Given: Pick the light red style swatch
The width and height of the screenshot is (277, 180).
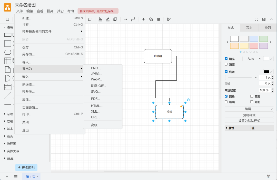Looking at the screenshot, I should pos(254,46).
